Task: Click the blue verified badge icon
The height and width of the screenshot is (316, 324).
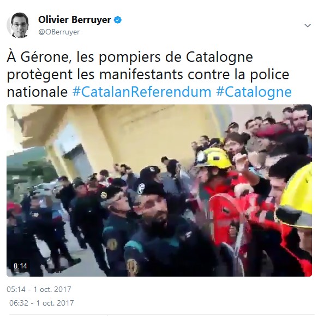Action: tap(118, 20)
